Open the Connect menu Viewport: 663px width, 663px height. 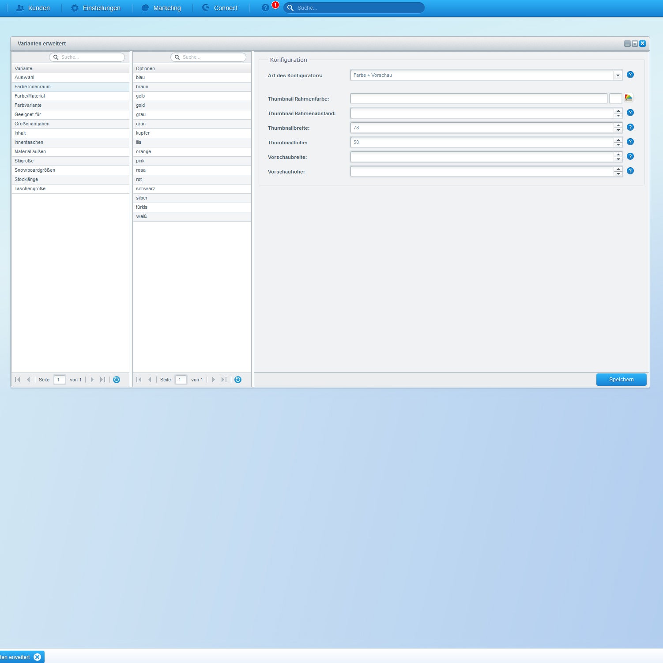coord(220,8)
